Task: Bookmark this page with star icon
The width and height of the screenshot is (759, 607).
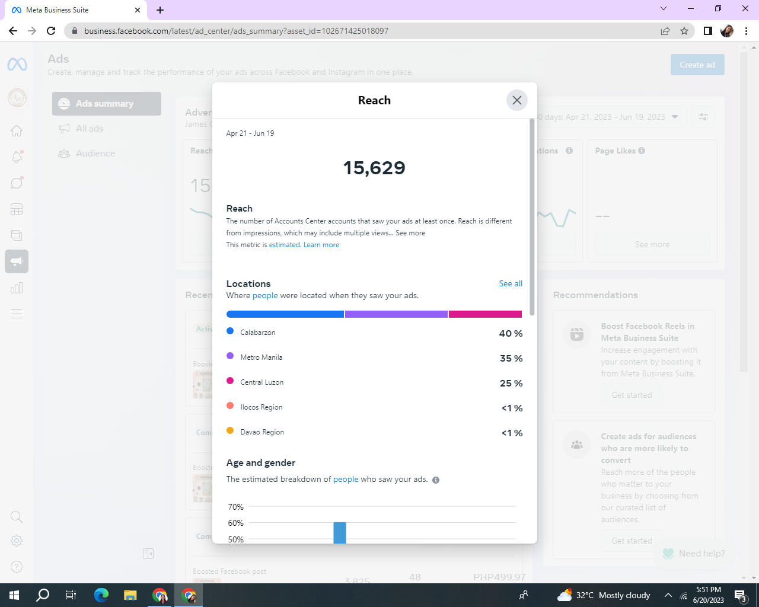Action: click(684, 31)
